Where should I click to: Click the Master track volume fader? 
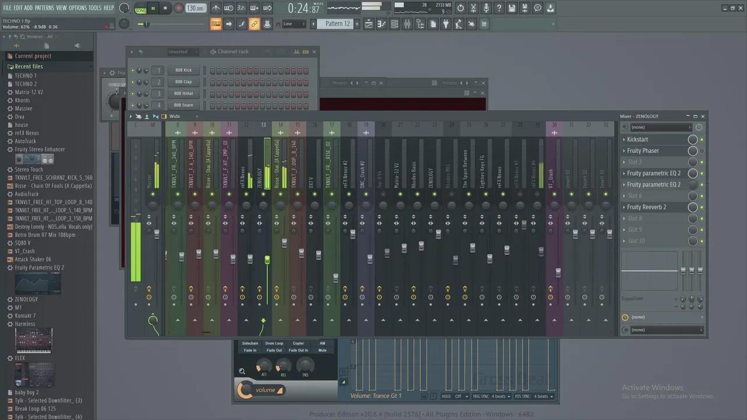click(x=157, y=233)
